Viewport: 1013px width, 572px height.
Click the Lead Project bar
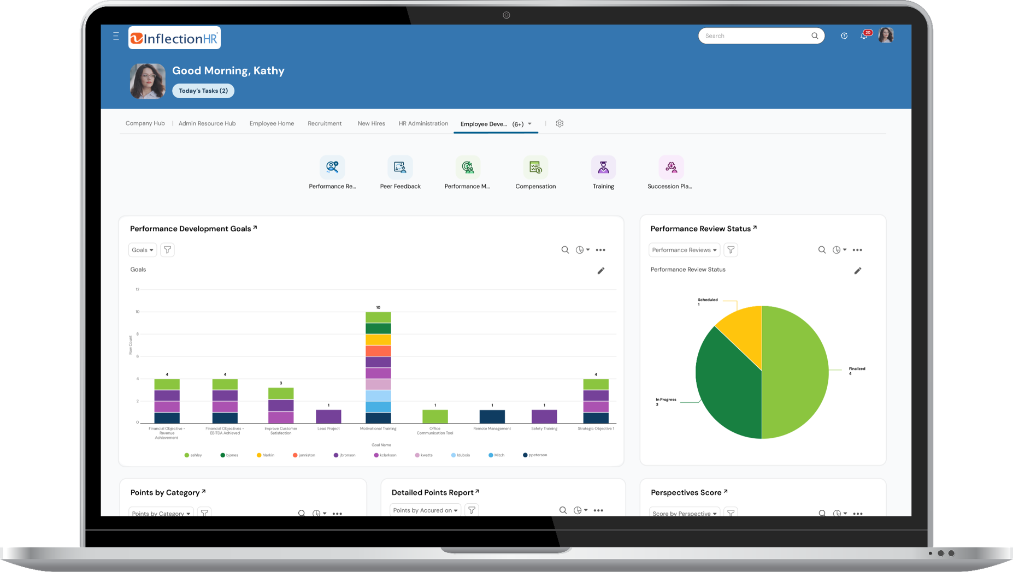(328, 416)
